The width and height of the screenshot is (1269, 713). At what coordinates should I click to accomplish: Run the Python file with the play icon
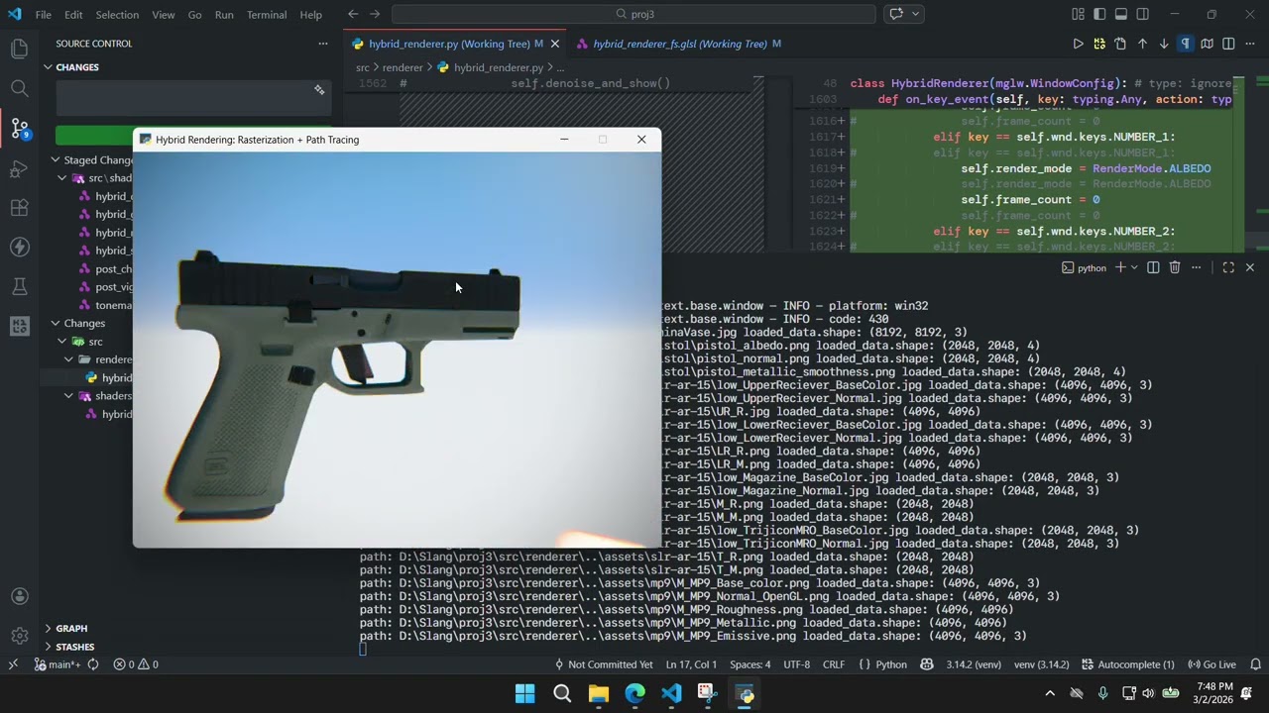click(x=1078, y=44)
